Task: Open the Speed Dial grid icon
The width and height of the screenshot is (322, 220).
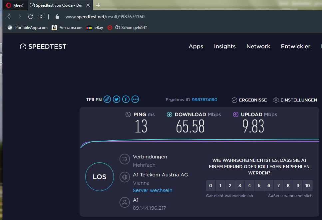Action: (41, 17)
